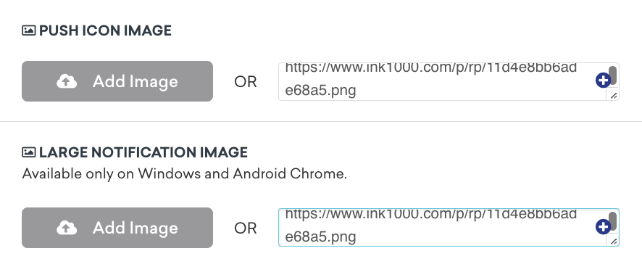This screenshot has width=642, height=272.
Task: Click the horizontal divider between the sections
Action: coord(321,122)
